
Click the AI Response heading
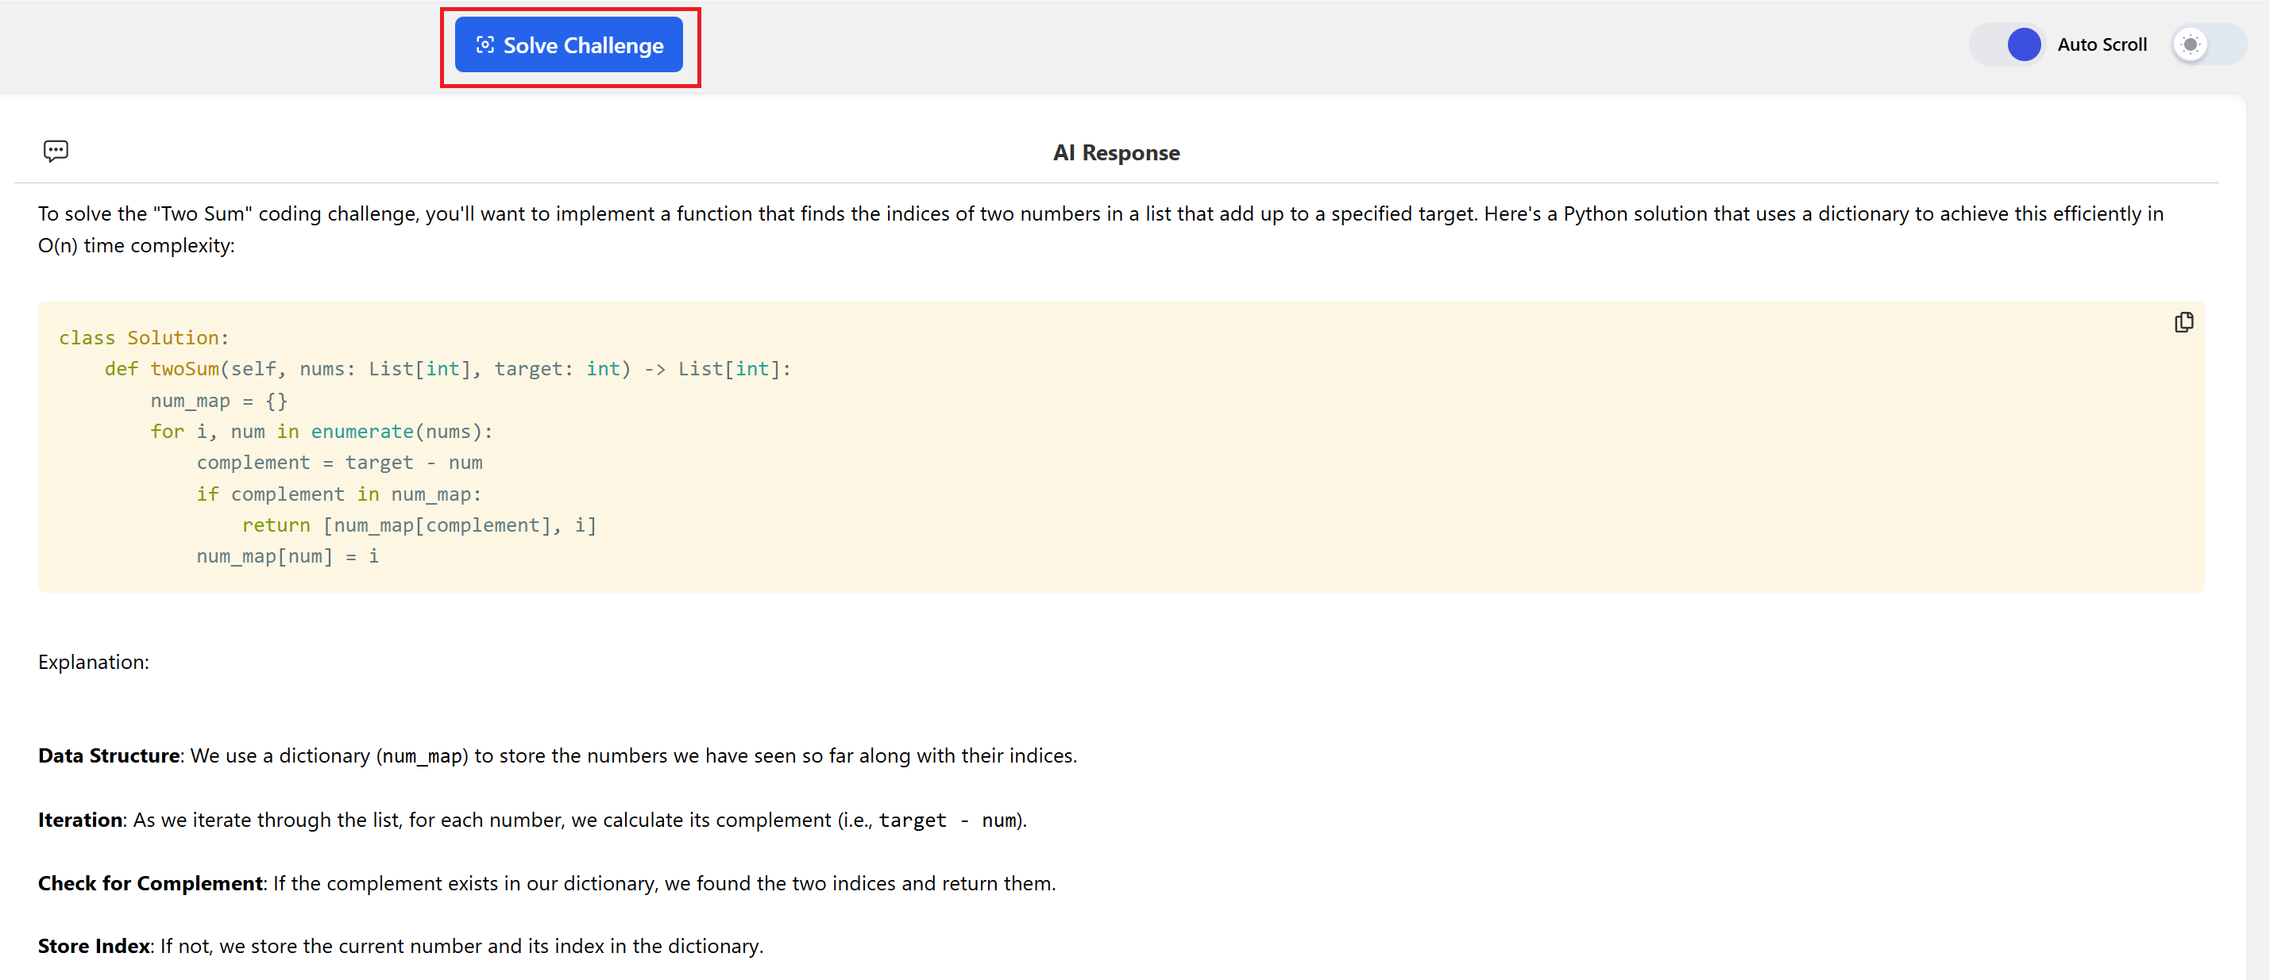click(1116, 152)
